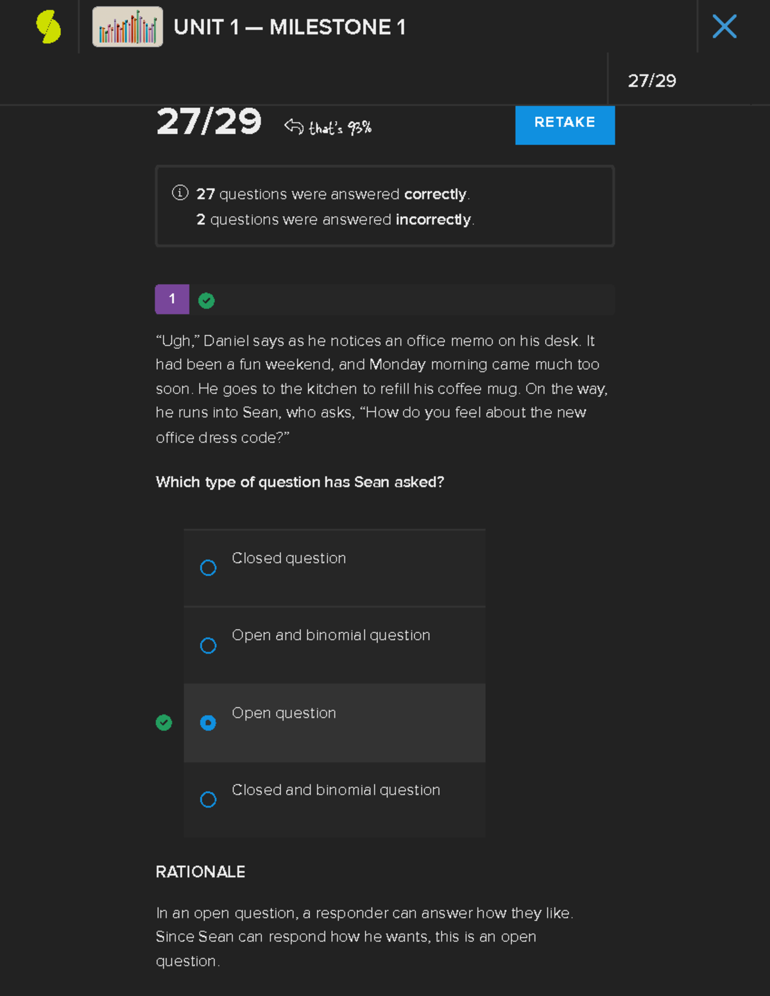Click the reply arrow icon beside 'that's 93%'
The image size is (770, 996).
tap(294, 126)
